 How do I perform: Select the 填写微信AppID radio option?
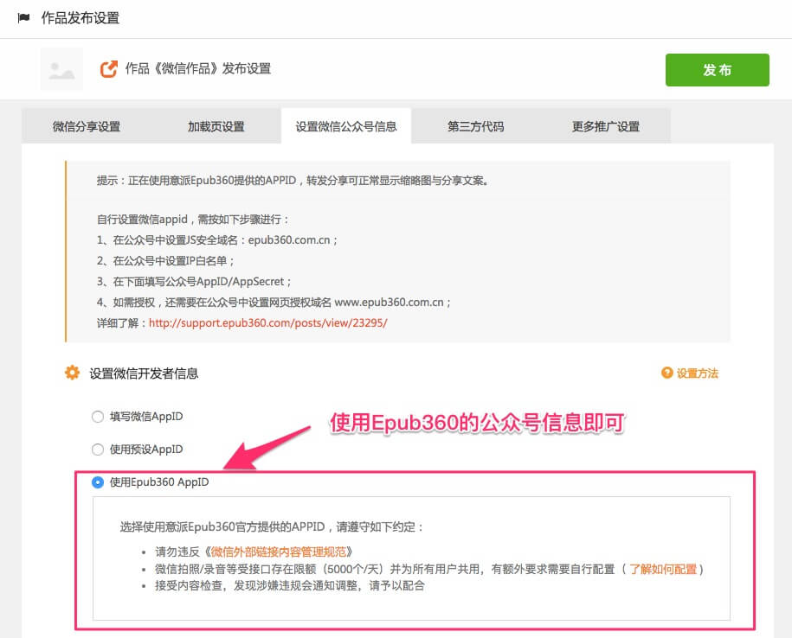tap(98, 417)
